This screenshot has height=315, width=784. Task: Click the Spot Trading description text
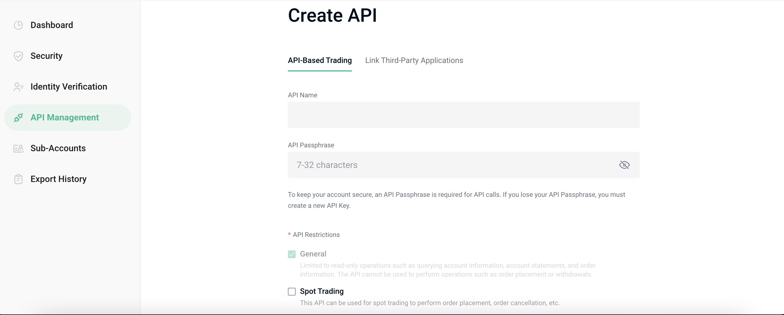[x=430, y=303]
